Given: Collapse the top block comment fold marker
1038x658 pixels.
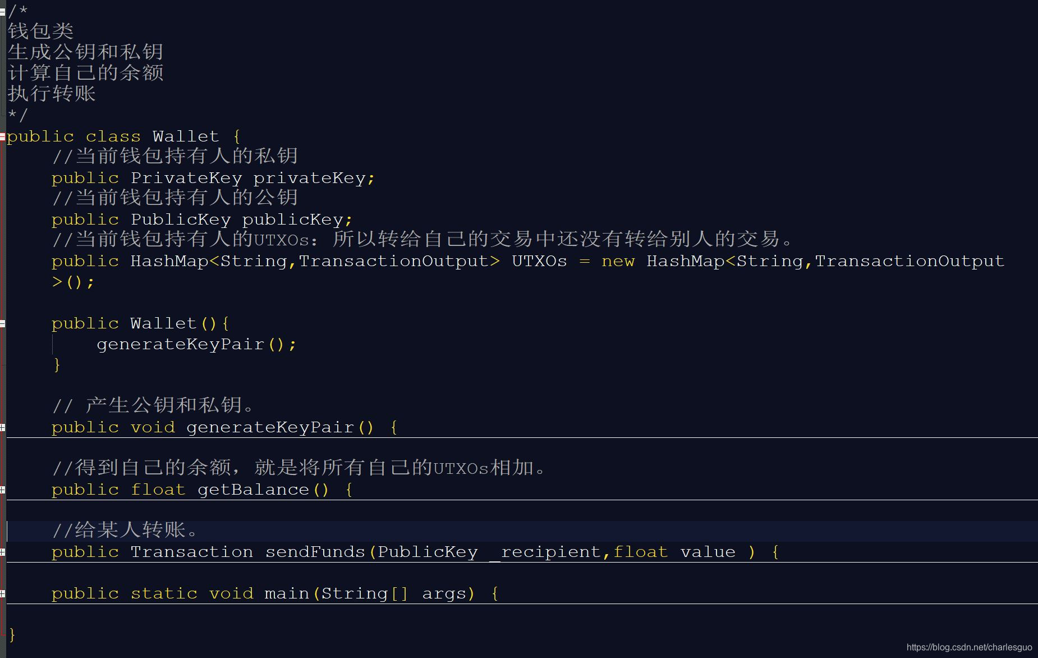Looking at the screenshot, I should point(2,11).
